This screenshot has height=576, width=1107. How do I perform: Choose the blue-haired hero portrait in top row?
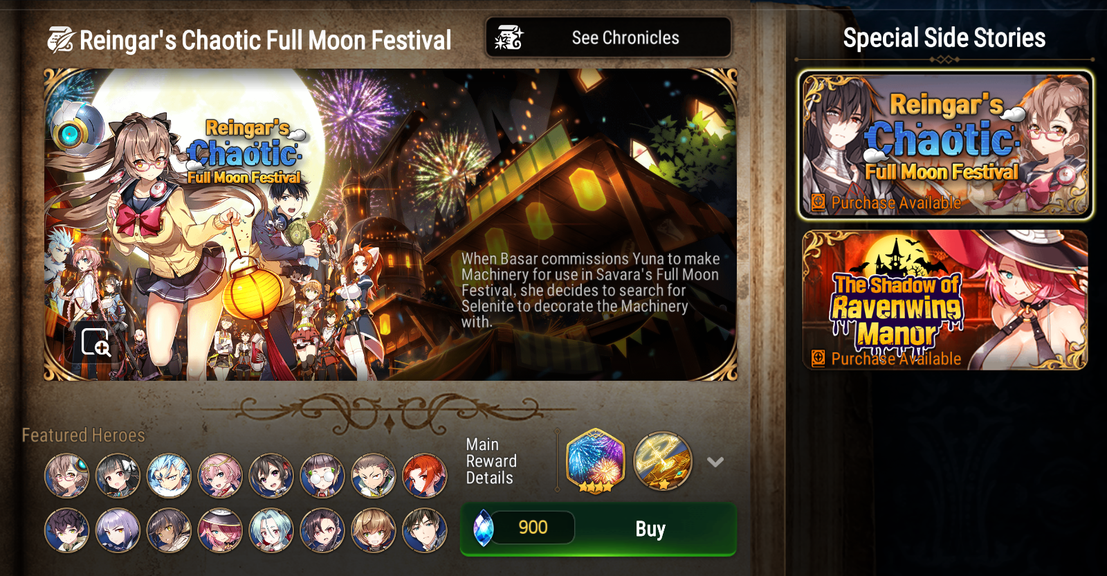coord(169,476)
